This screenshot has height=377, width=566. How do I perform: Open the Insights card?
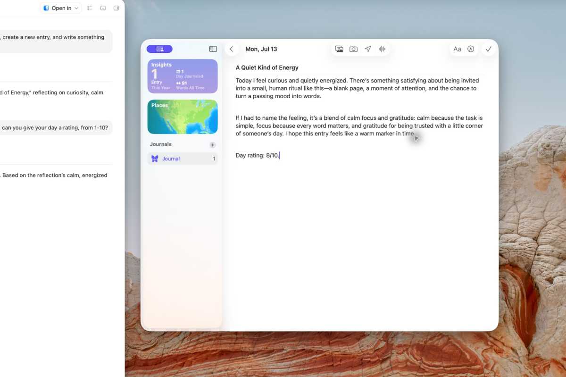183,76
